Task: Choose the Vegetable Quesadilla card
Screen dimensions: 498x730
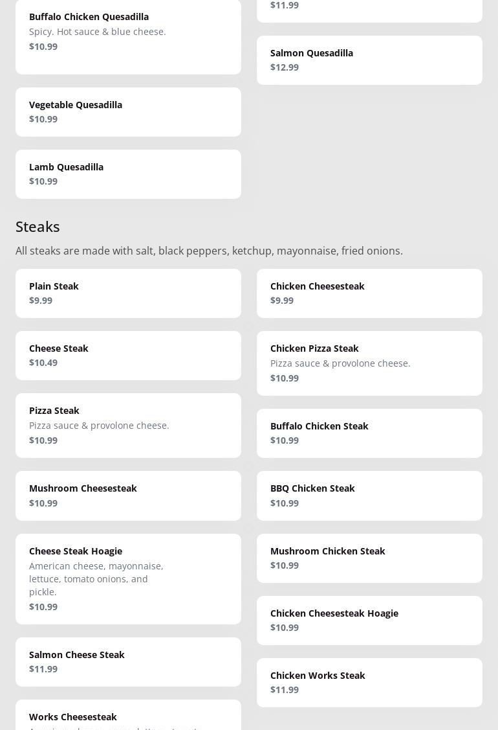Action: [128, 112]
